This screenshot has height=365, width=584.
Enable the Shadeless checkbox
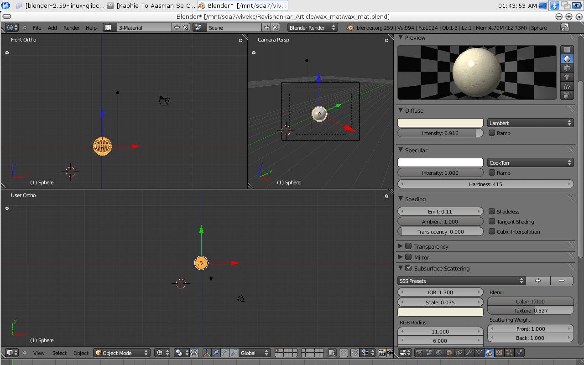click(x=492, y=212)
